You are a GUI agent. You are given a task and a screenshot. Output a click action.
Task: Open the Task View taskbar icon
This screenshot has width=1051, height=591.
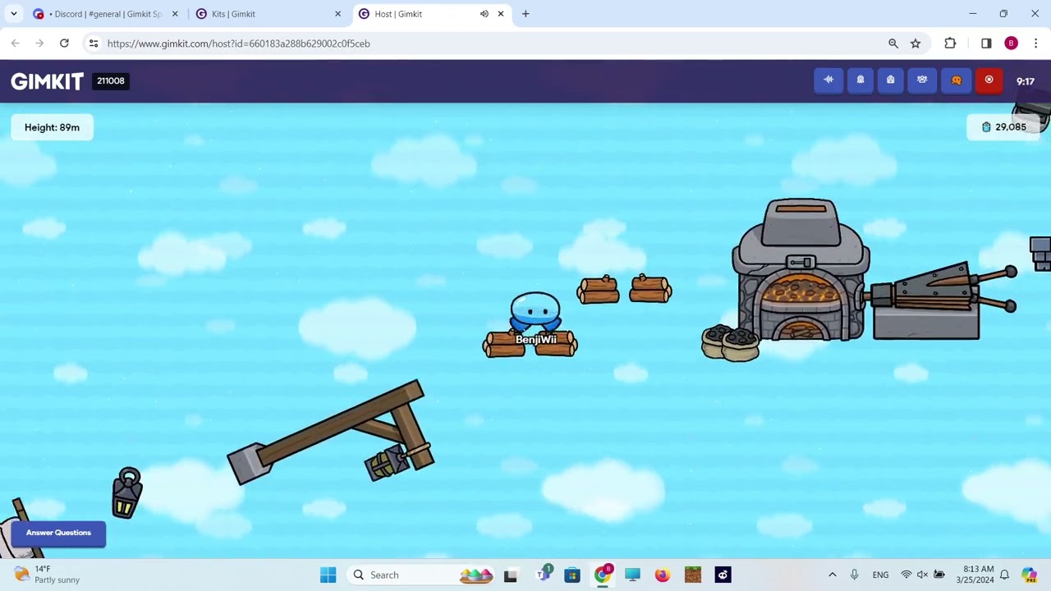(510, 575)
